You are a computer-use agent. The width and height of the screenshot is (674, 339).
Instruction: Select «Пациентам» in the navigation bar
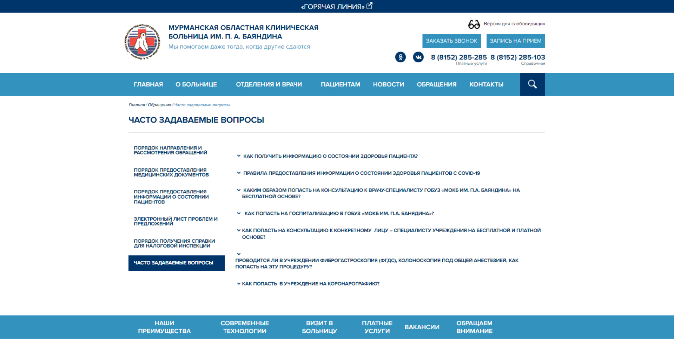[x=340, y=84]
